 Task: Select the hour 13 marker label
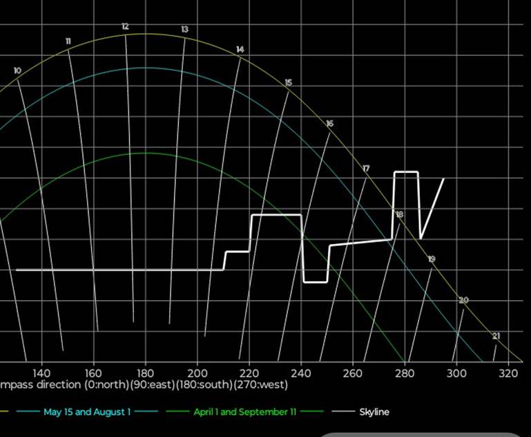[x=184, y=29]
